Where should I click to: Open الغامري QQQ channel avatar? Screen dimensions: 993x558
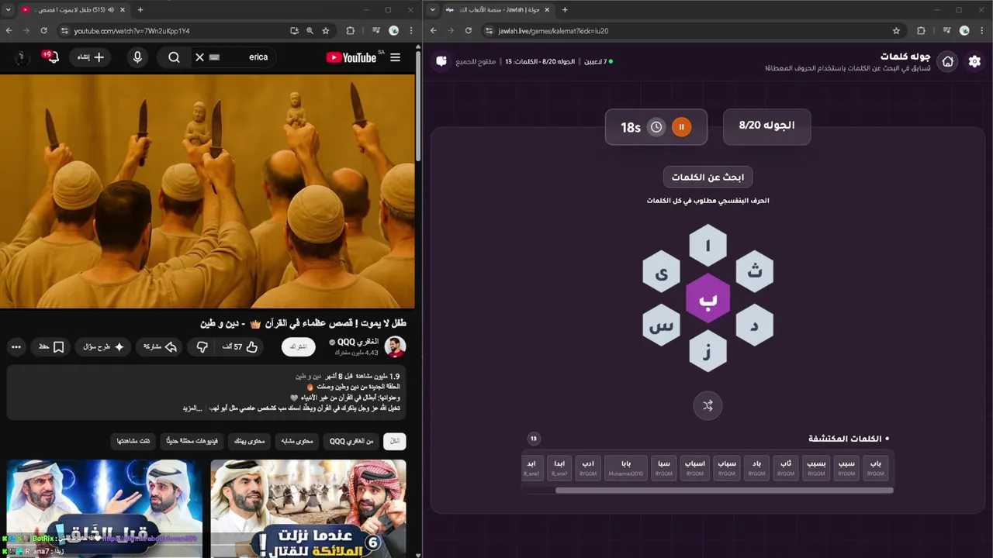tap(396, 347)
